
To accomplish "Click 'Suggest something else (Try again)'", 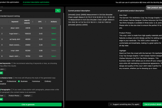I will [125, 104].
